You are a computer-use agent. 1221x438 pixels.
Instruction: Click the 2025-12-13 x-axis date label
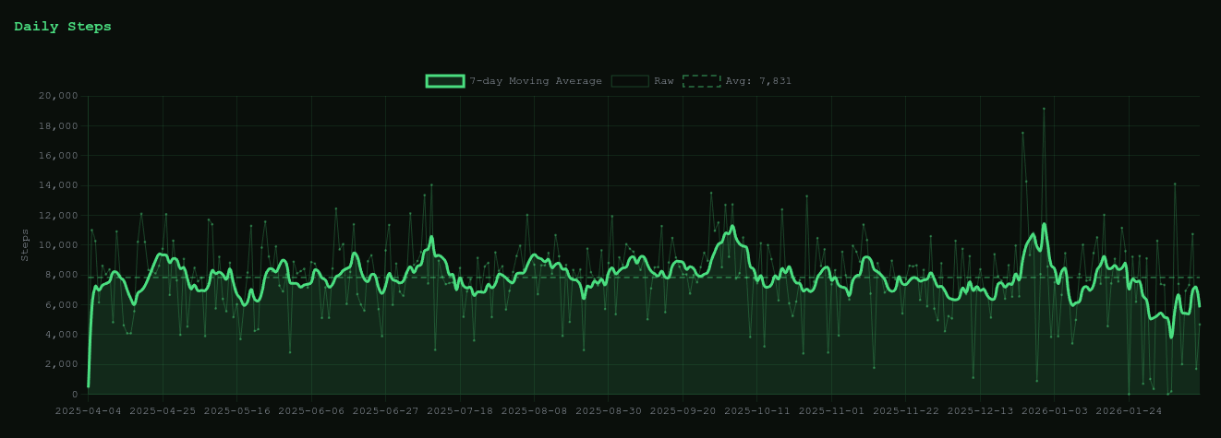click(980, 411)
